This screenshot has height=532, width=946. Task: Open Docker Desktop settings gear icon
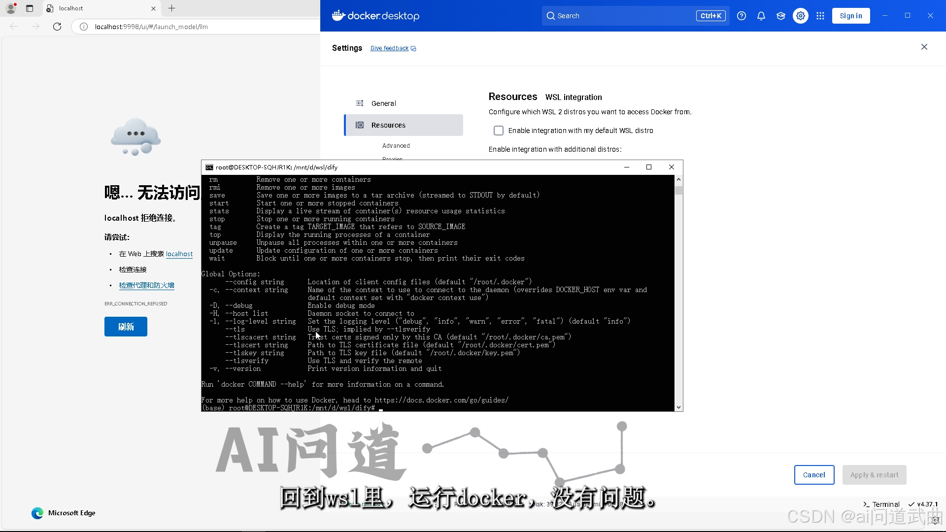pos(800,16)
